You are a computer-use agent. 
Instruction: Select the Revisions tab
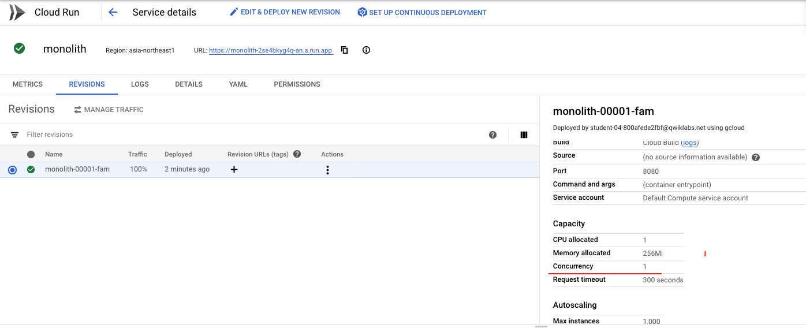87,84
